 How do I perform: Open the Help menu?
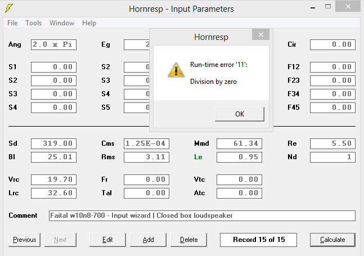pyautogui.click(x=89, y=23)
